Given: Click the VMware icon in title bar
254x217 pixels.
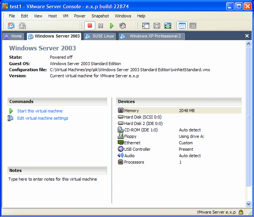Looking at the screenshot, I should tap(5, 6).
